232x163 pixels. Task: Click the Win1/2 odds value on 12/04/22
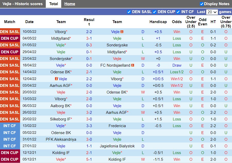point(177,79)
